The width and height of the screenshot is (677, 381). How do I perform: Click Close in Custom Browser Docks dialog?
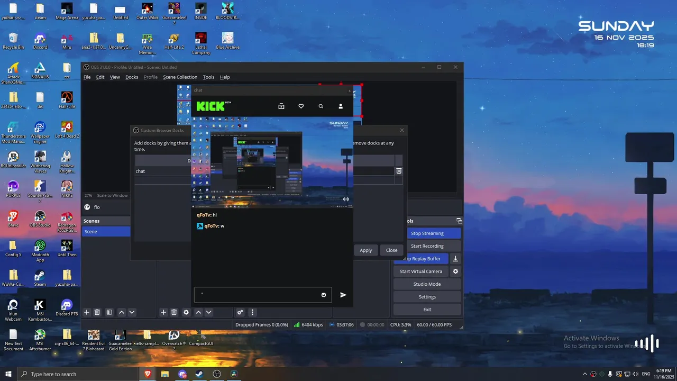pyautogui.click(x=391, y=250)
